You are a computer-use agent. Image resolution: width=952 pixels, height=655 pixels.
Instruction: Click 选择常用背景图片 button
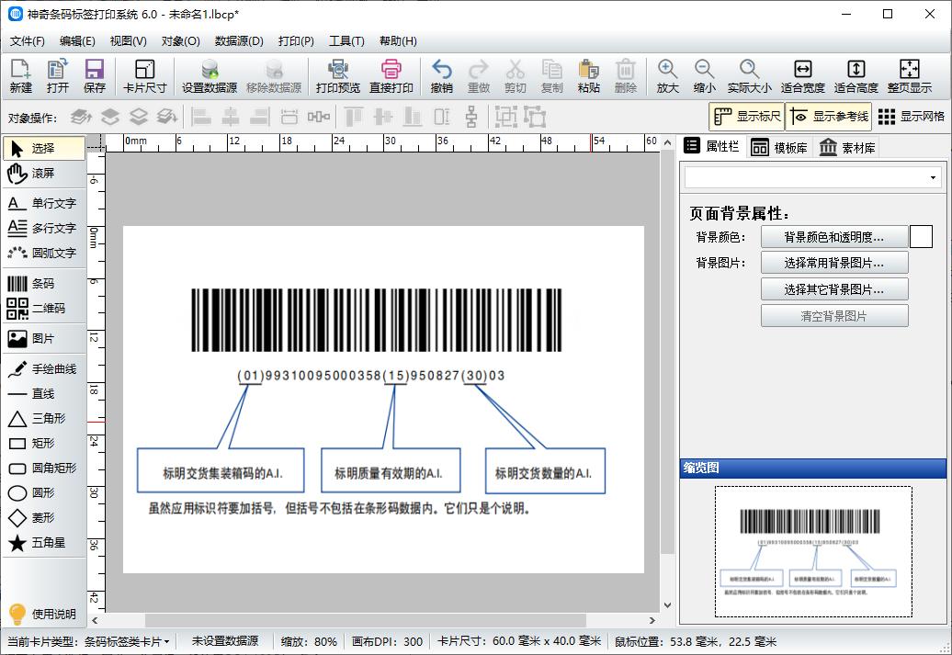click(833, 262)
